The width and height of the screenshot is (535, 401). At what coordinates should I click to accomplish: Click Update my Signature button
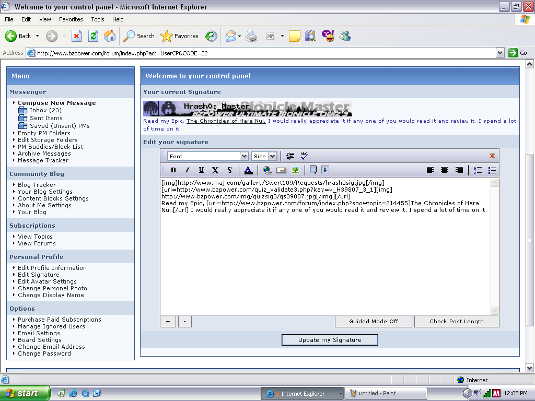[330, 339]
